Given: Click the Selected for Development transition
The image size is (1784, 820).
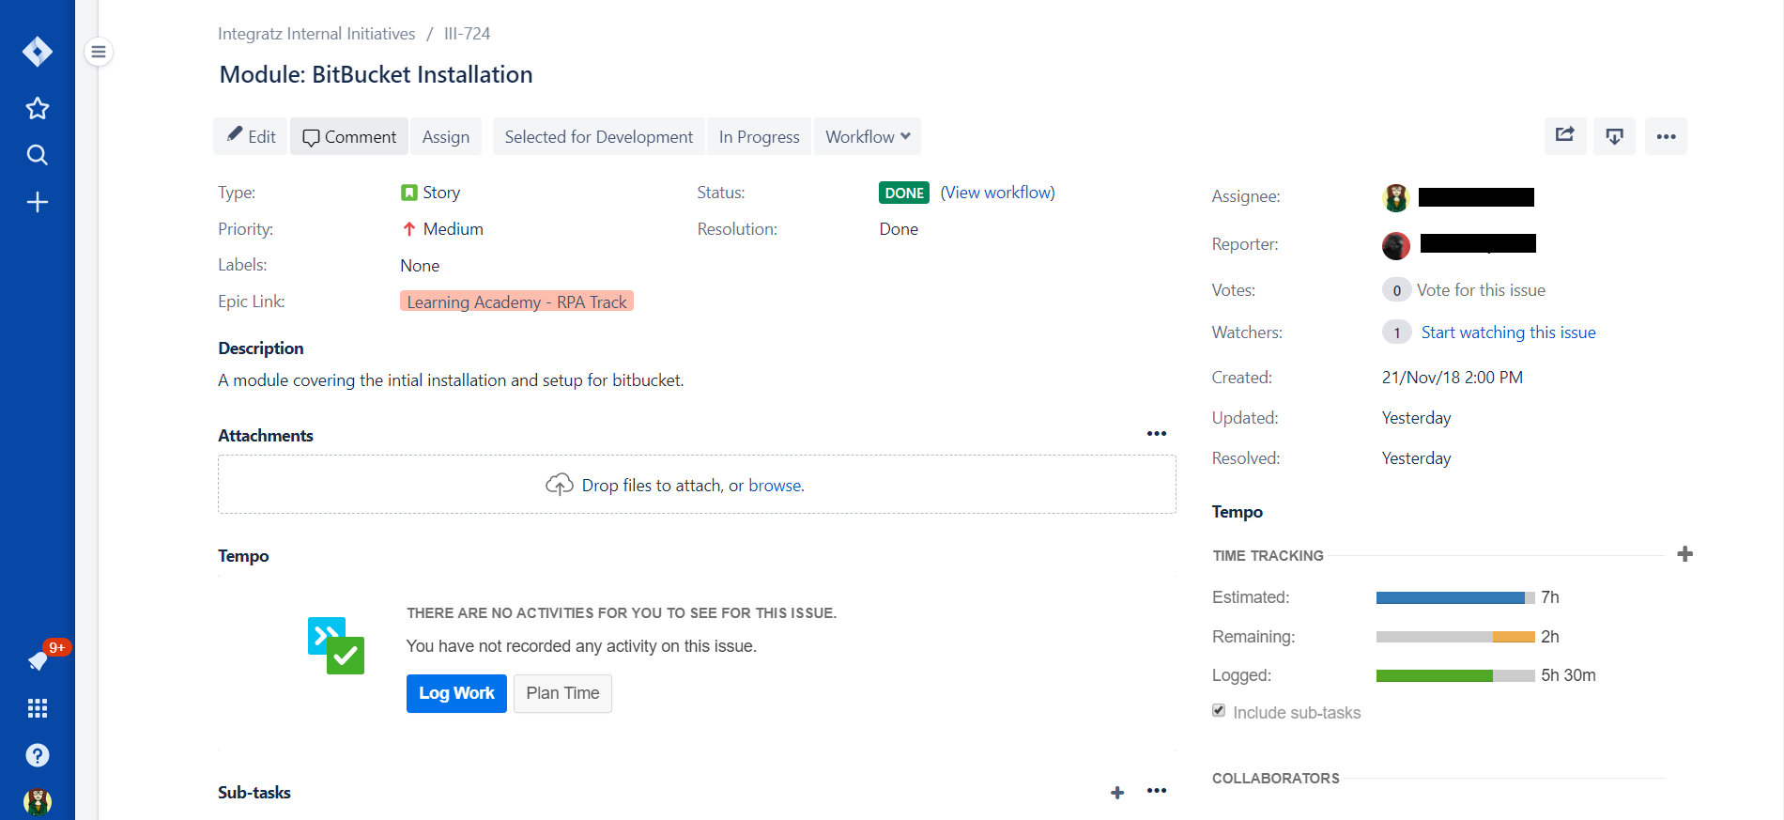Looking at the screenshot, I should click(x=598, y=137).
